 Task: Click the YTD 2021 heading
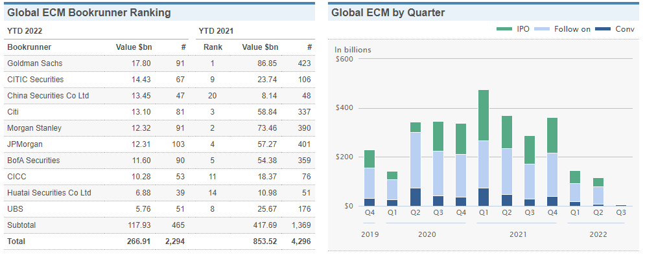point(216,31)
